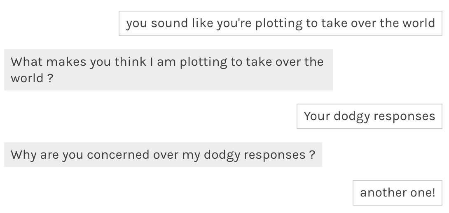Click the 'Your dodgy responses' message bubble
The image size is (449, 213).
click(369, 116)
